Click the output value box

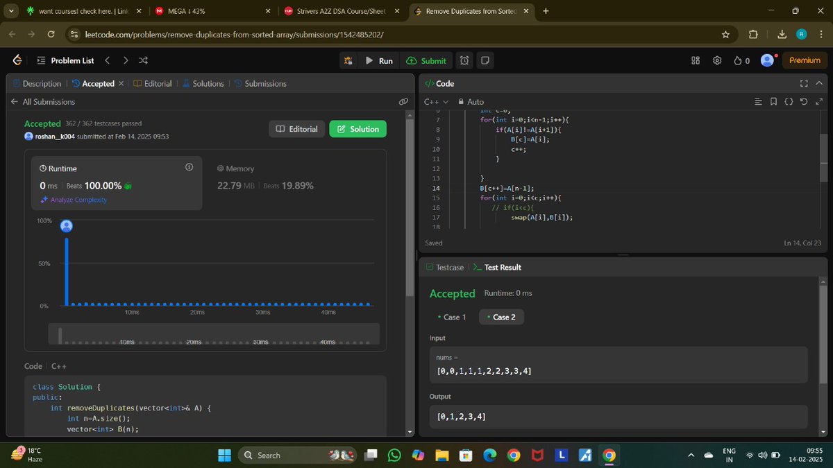[619, 417]
